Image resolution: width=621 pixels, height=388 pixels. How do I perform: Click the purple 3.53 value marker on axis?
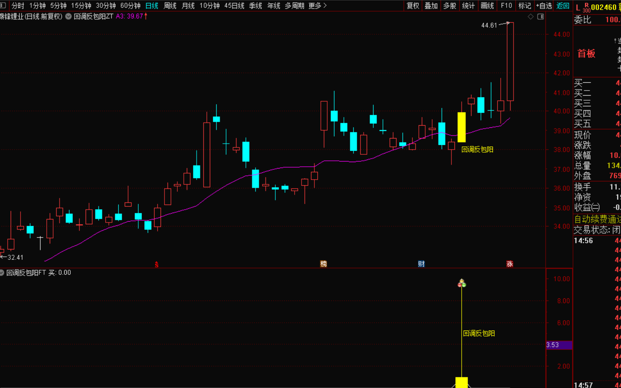click(559, 345)
